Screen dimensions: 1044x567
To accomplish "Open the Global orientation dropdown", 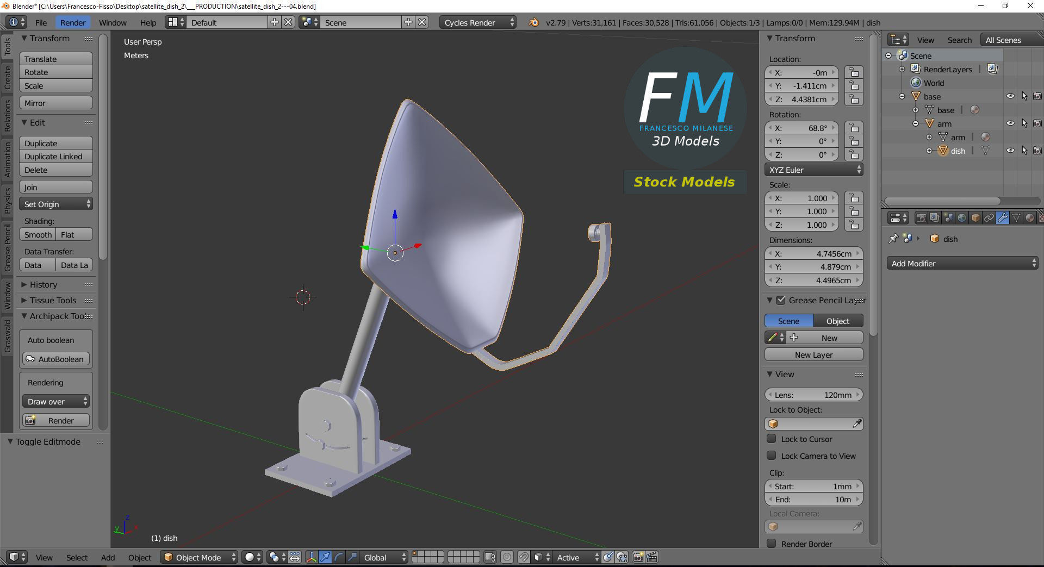I will click(384, 557).
